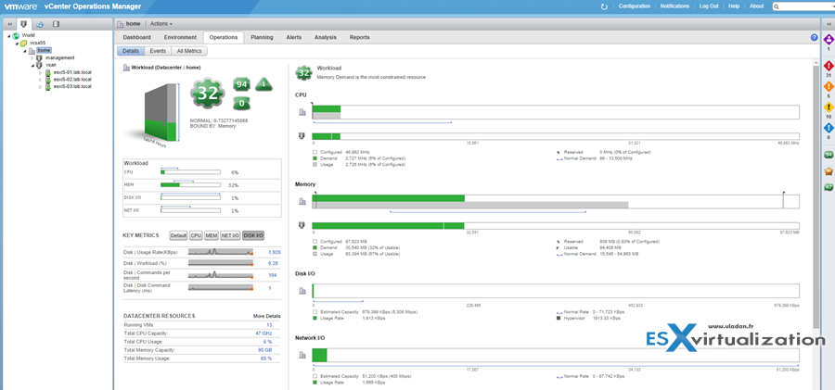Click the World globe icon in tree
Image resolution: width=835 pixels, height=390 pixels.
click(16, 35)
